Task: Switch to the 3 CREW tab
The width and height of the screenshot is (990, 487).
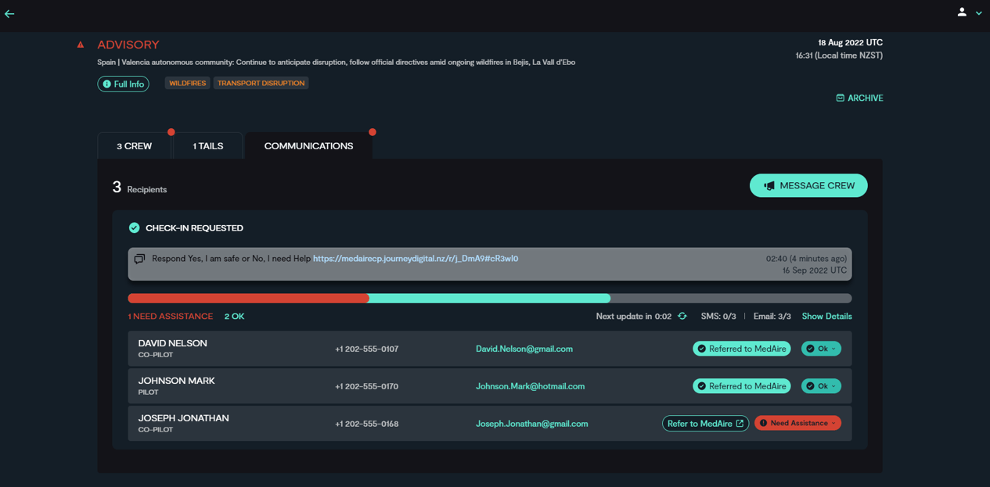Action: coord(133,145)
